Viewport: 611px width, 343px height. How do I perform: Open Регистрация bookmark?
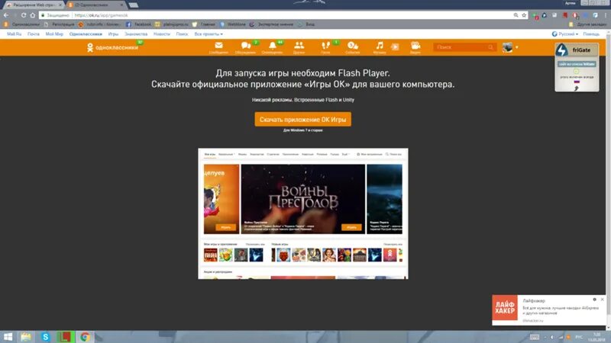coord(60,24)
